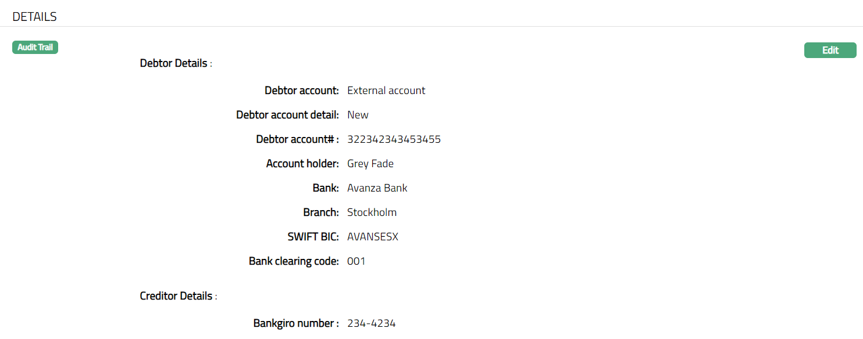Viewport: 863px width, 339px height.
Task: Select the Branch field label
Action: pyautogui.click(x=320, y=212)
